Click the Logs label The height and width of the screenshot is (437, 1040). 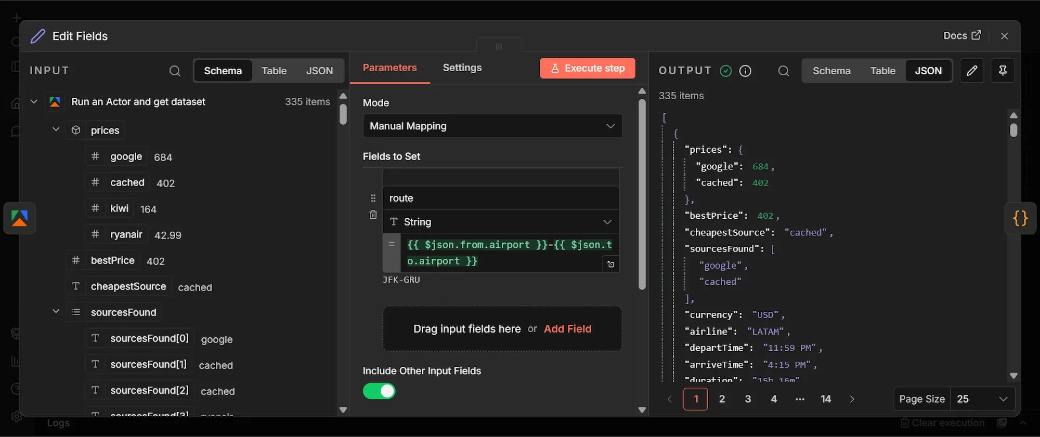click(x=58, y=423)
